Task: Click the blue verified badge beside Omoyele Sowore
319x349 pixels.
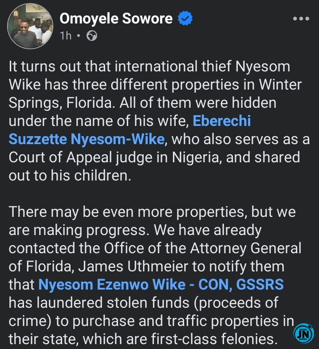Action: (x=185, y=18)
